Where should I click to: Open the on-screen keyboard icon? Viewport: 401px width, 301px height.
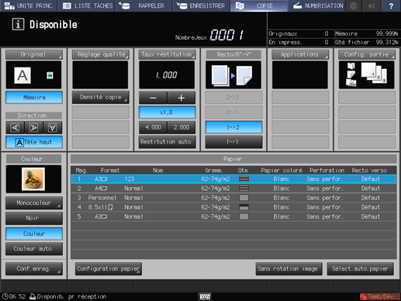[206, 296]
